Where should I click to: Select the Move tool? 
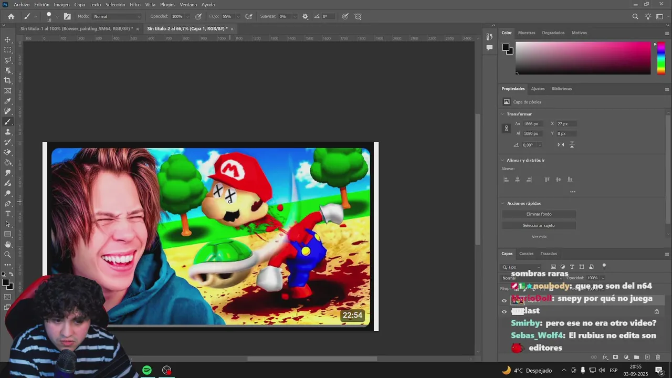point(8,39)
